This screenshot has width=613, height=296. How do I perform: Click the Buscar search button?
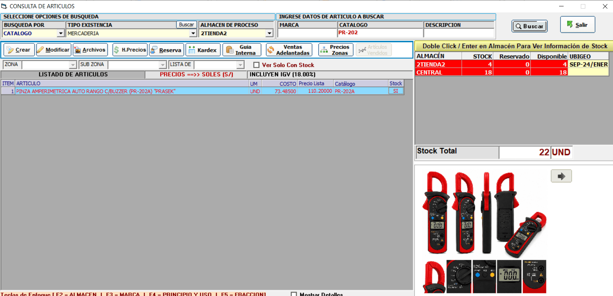click(x=530, y=26)
